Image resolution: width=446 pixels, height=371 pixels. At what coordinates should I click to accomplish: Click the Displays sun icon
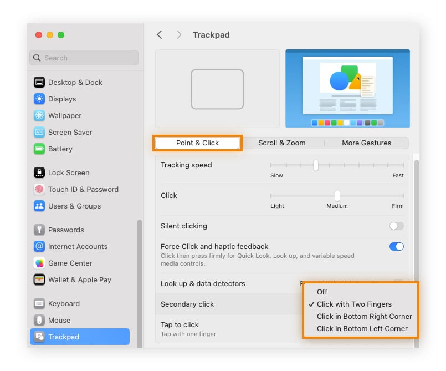coord(39,99)
